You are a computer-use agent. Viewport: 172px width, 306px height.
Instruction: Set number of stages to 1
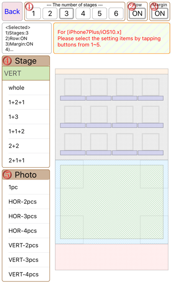click(x=33, y=14)
